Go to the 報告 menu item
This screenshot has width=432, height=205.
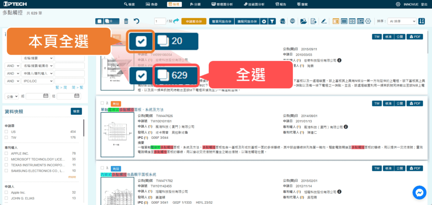tap(282, 4)
